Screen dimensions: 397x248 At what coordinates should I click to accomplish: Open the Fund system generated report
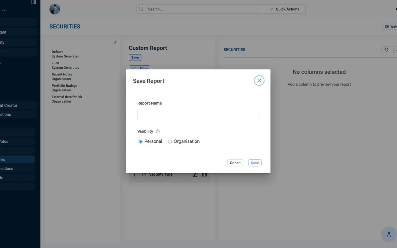coord(65,65)
